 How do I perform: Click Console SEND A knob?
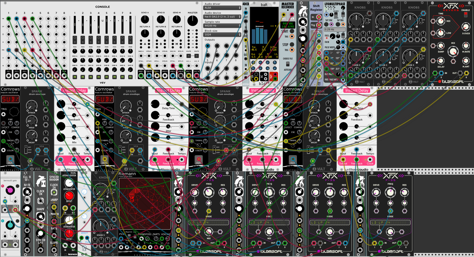coord(145,19)
